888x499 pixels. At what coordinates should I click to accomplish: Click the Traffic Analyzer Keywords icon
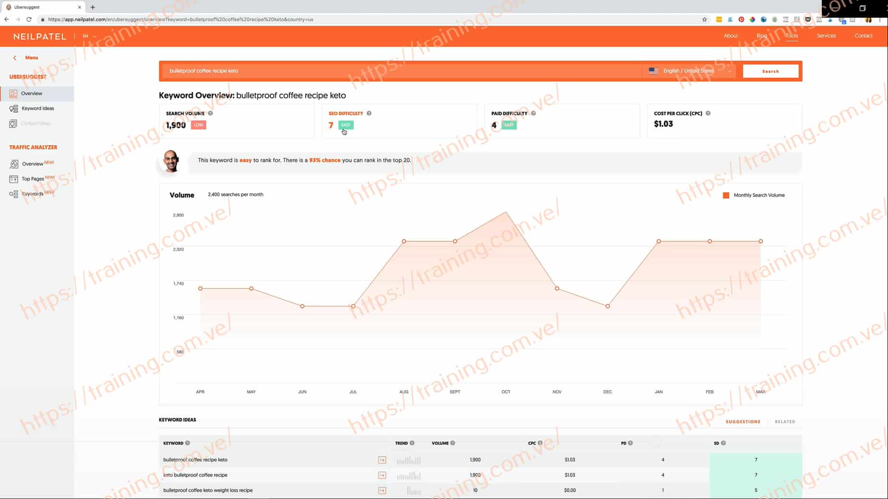(13, 194)
